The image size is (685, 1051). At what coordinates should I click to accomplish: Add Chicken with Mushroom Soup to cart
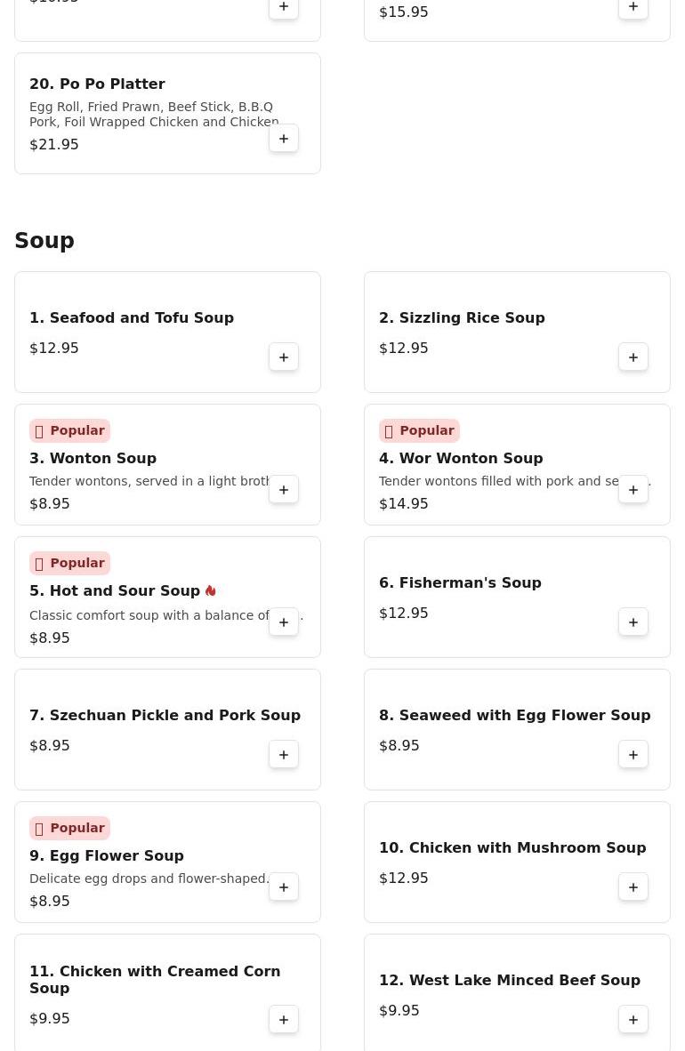coord(633,887)
